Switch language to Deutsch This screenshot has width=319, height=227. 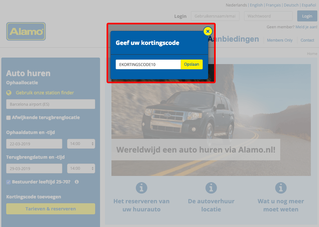[291, 5]
